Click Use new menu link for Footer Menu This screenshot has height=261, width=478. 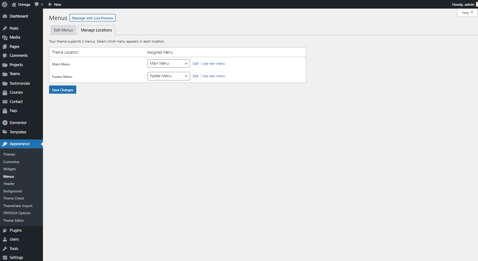pos(213,76)
